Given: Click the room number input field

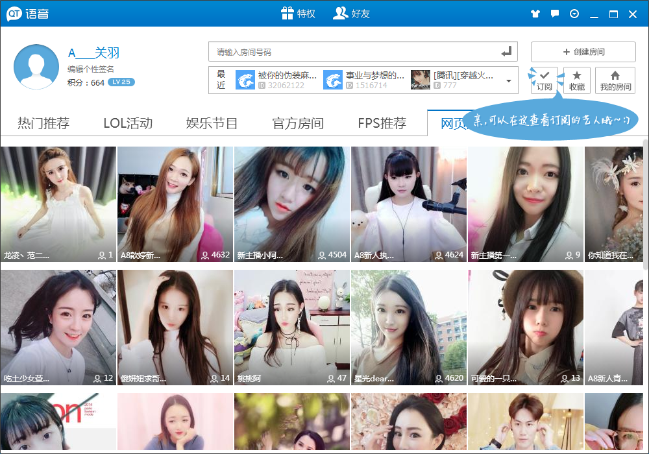Looking at the screenshot, I should pos(363,52).
